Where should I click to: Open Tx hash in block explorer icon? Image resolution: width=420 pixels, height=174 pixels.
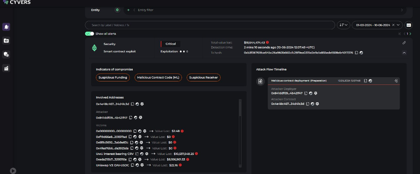(361, 53)
